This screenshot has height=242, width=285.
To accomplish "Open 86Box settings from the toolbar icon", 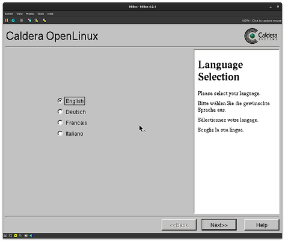I will coord(44,20).
